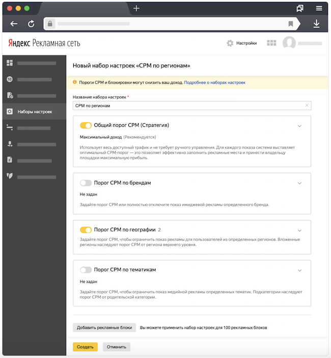
Task: Bookmark this page via address bar icon
Action: 291,24
